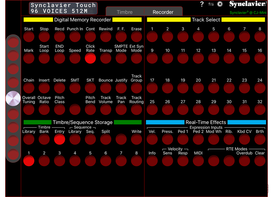Viewport: 273px width, 197px height.
Task: Click the Erase button
Action: pos(136,36)
